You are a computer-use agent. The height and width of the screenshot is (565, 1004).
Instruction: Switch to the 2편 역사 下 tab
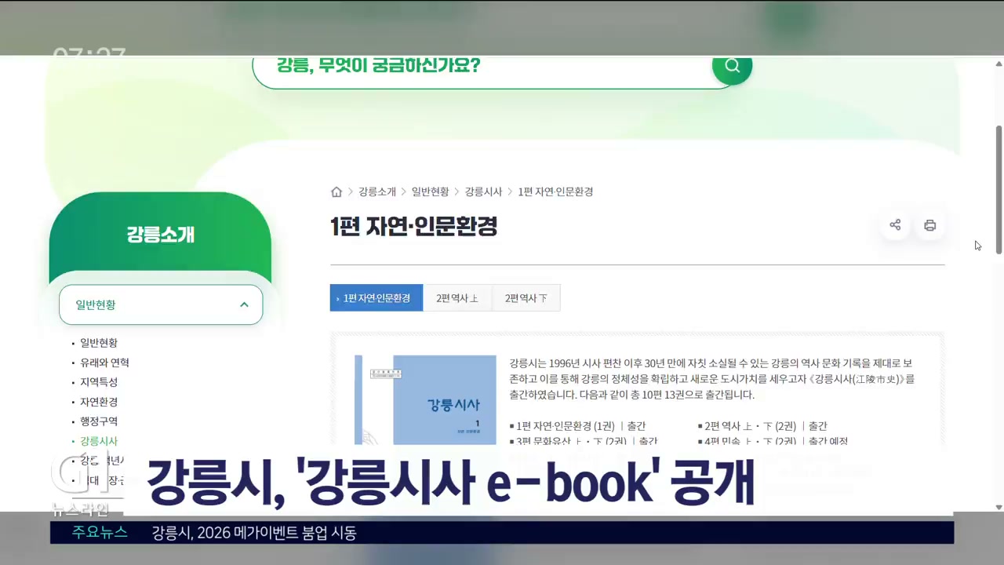(x=526, y=298)
